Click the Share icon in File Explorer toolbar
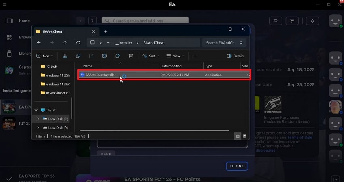344x182 pixels. [x=118, y=56]
